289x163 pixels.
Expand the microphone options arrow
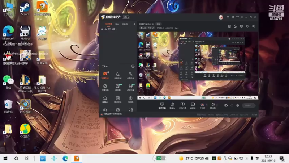207,105
